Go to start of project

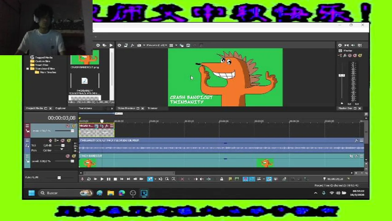tap(122, 179)
